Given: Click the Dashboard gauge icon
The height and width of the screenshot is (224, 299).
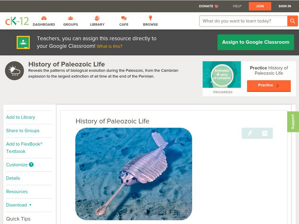Looking at the screenshot, I should [x=44, y=18].
